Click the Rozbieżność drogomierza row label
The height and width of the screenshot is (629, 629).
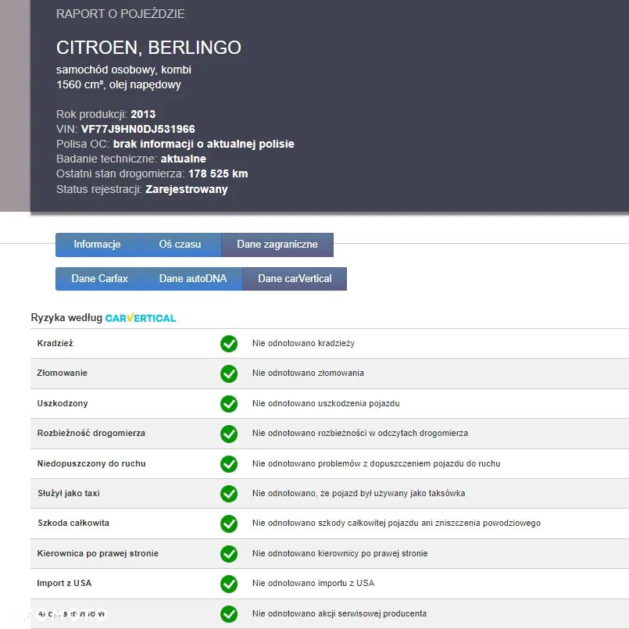pos(91,433)
